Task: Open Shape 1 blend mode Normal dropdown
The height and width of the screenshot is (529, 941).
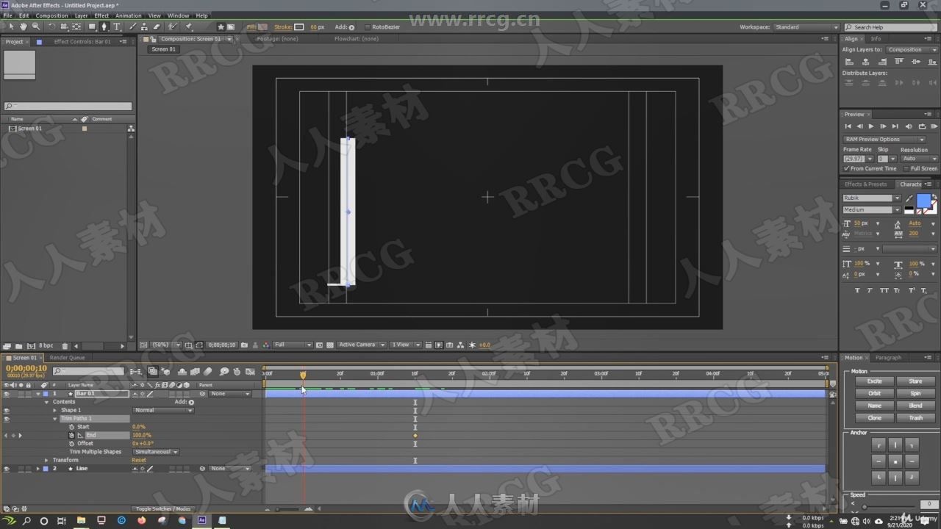Action: coord(163,410)
